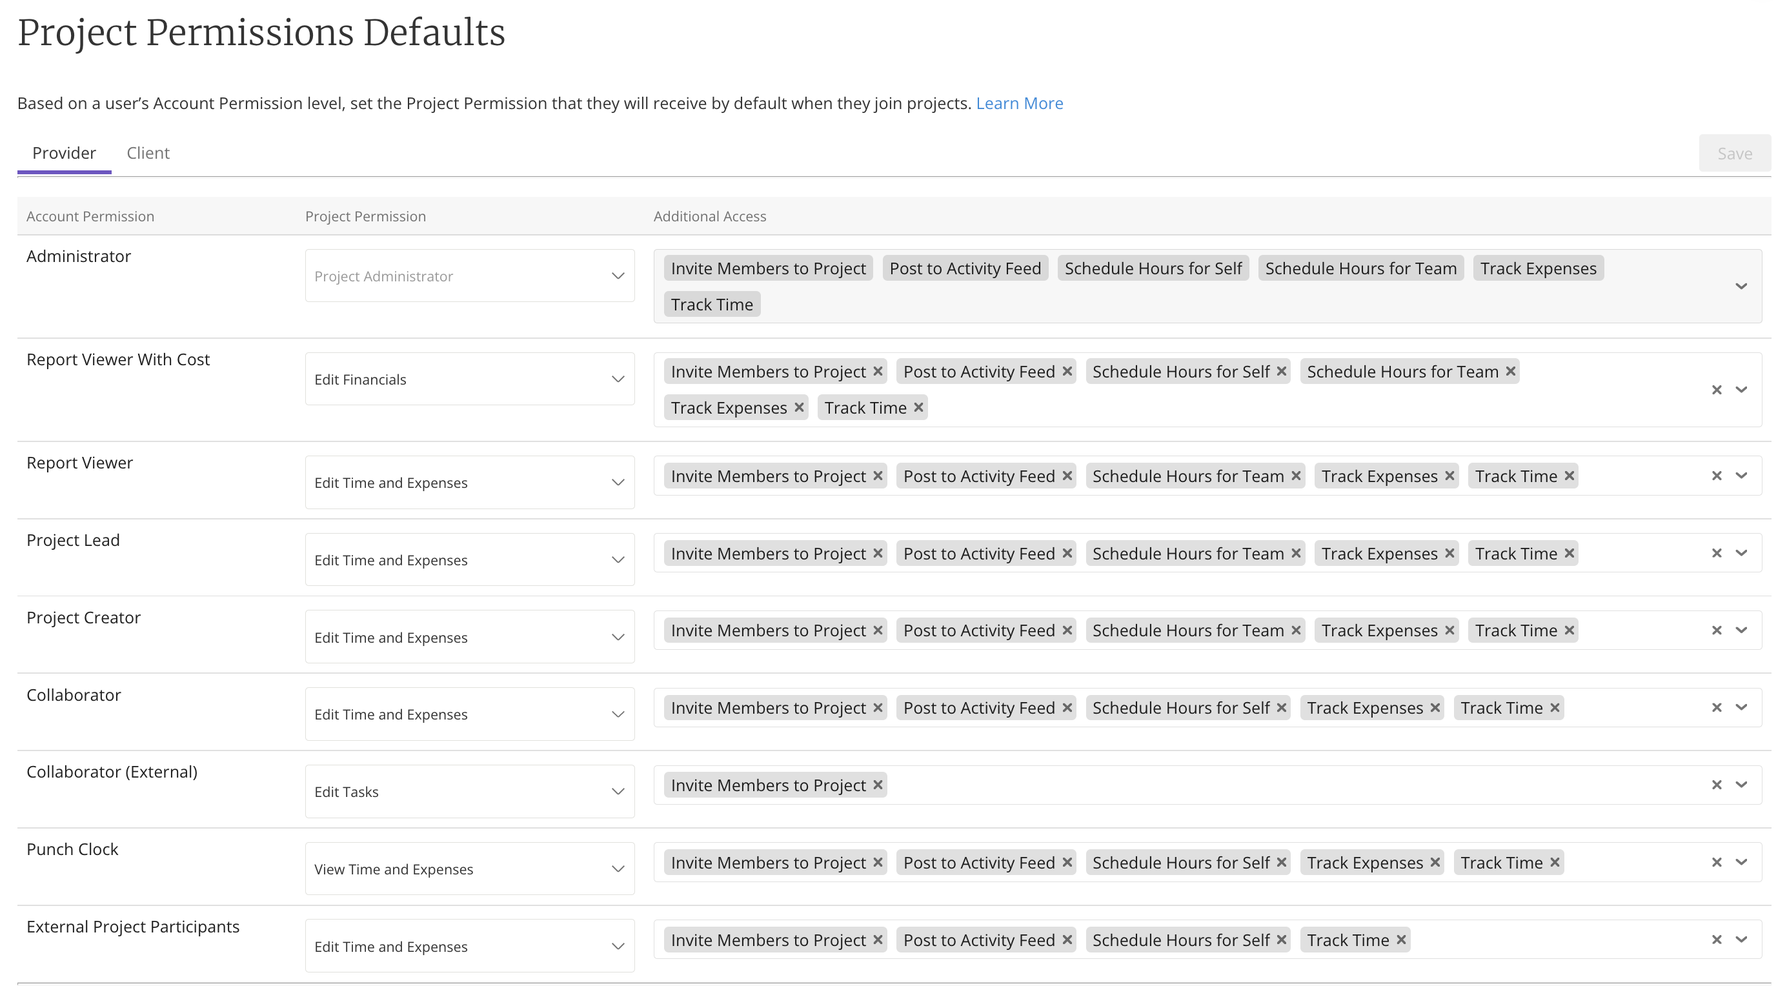Screen dimensions: 1787x997
Task: Remove Post to Activity Feed from Report Viewer
Action: (1067, 475)
